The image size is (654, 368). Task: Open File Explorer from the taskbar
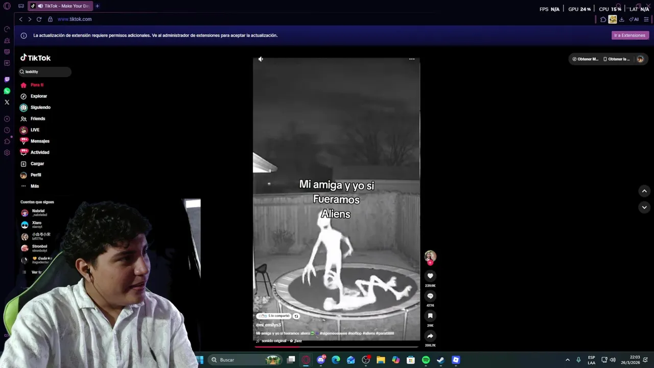coord(381,360)
